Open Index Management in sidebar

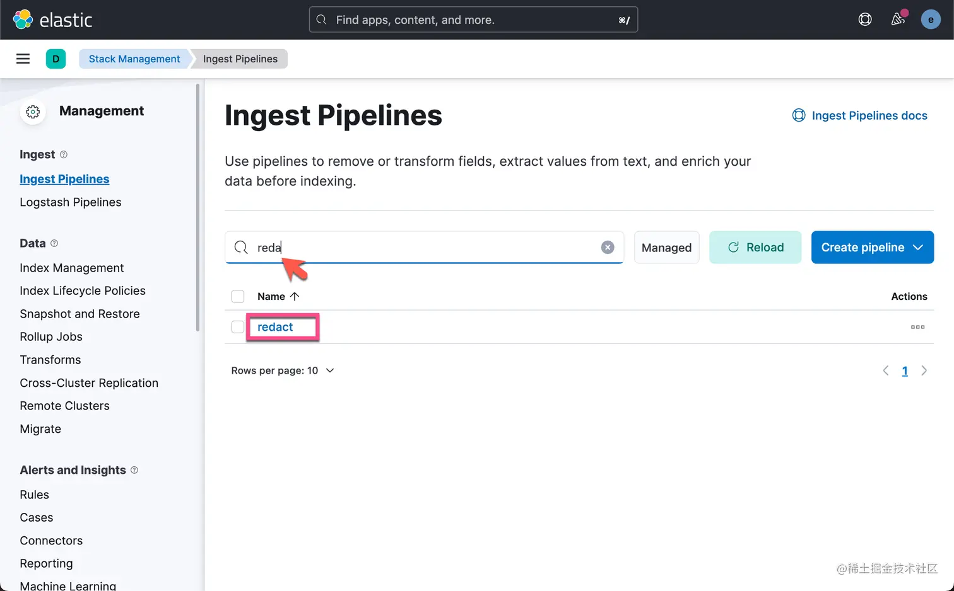(72, 268)
